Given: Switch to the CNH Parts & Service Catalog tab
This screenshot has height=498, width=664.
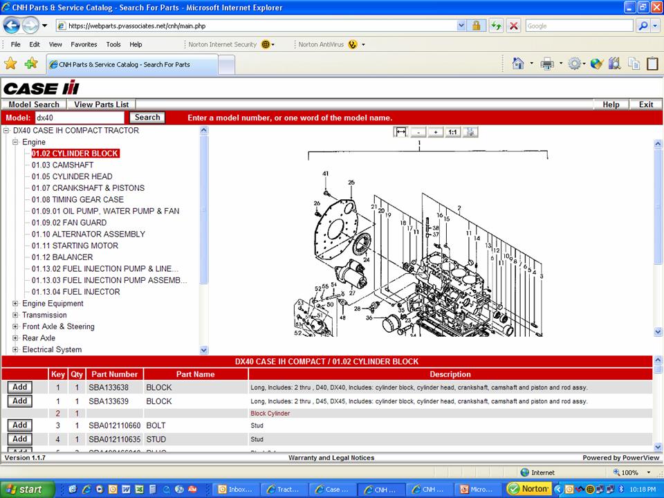Looking at the screenshot, I should click(x=132, y=64).
